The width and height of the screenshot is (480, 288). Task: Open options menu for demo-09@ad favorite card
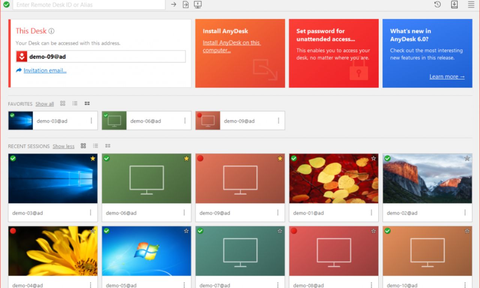pos(278,121)
